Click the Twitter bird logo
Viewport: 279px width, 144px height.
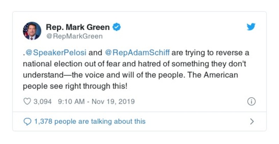(251, 27)
